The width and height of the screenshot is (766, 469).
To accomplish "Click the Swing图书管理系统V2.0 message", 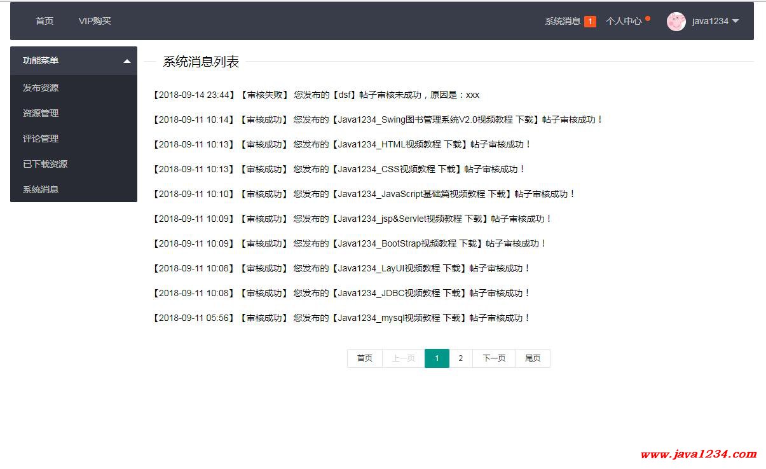I will click(377, 119).
